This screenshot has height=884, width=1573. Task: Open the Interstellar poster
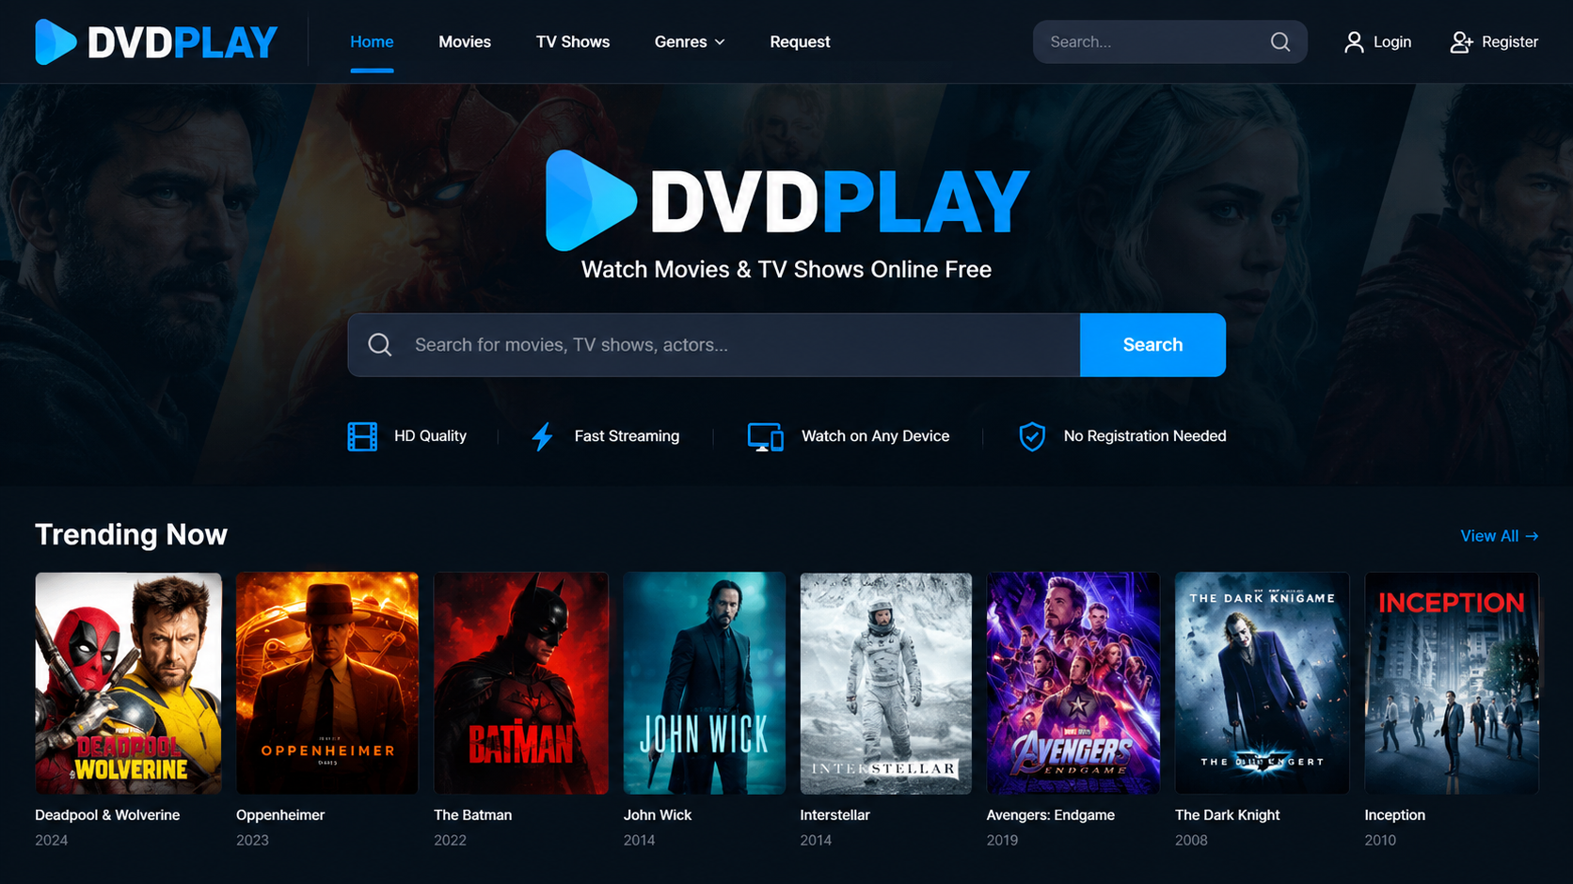885,683
